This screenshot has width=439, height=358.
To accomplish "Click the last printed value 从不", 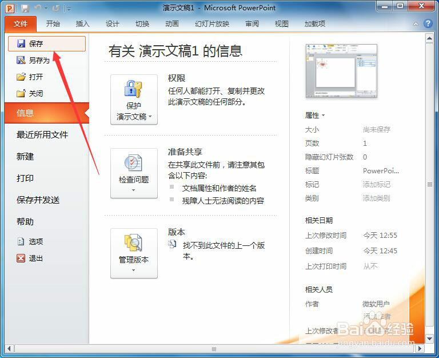I will (x=370, y=266).
